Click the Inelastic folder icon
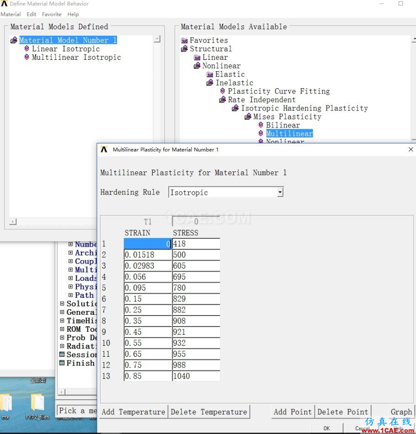416x434 pixels. [210, 83]
